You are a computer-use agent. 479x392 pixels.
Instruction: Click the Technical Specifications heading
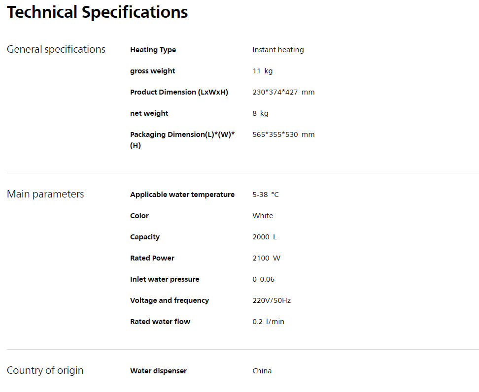click(x=97, y=12)
